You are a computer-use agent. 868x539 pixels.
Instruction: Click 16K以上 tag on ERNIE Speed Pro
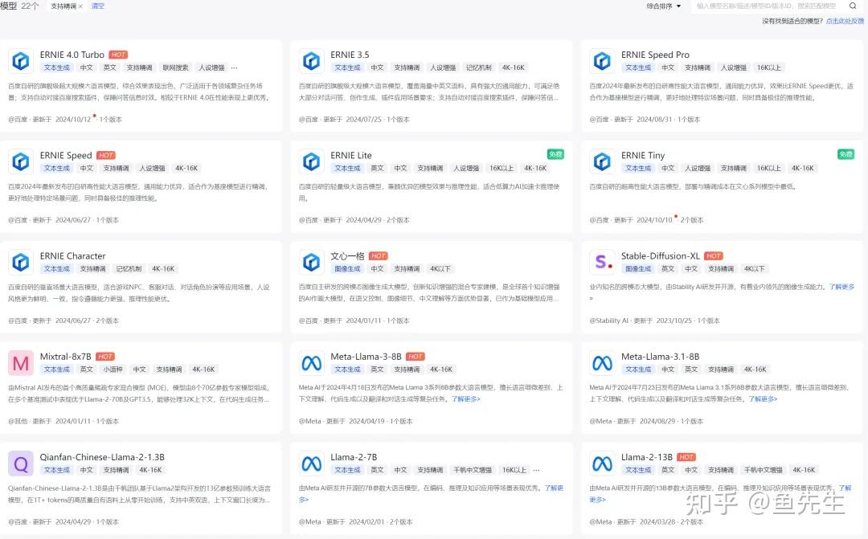tap(769, 67)
